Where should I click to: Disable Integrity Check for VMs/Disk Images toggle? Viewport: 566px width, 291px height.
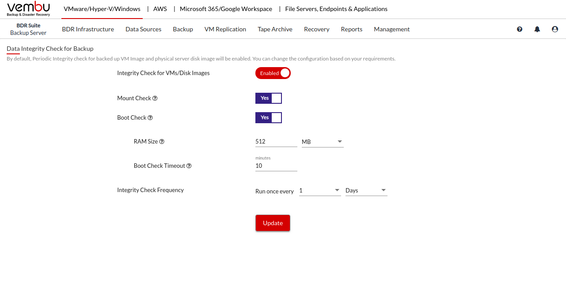pos(273,73)
